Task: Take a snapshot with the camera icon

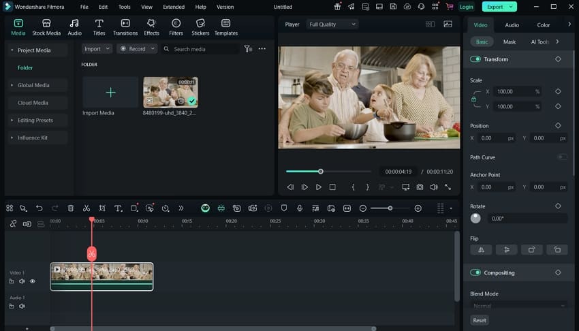Action: tap(420, 187)
